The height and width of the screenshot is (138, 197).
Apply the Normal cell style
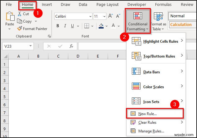[x=182, y=16]
